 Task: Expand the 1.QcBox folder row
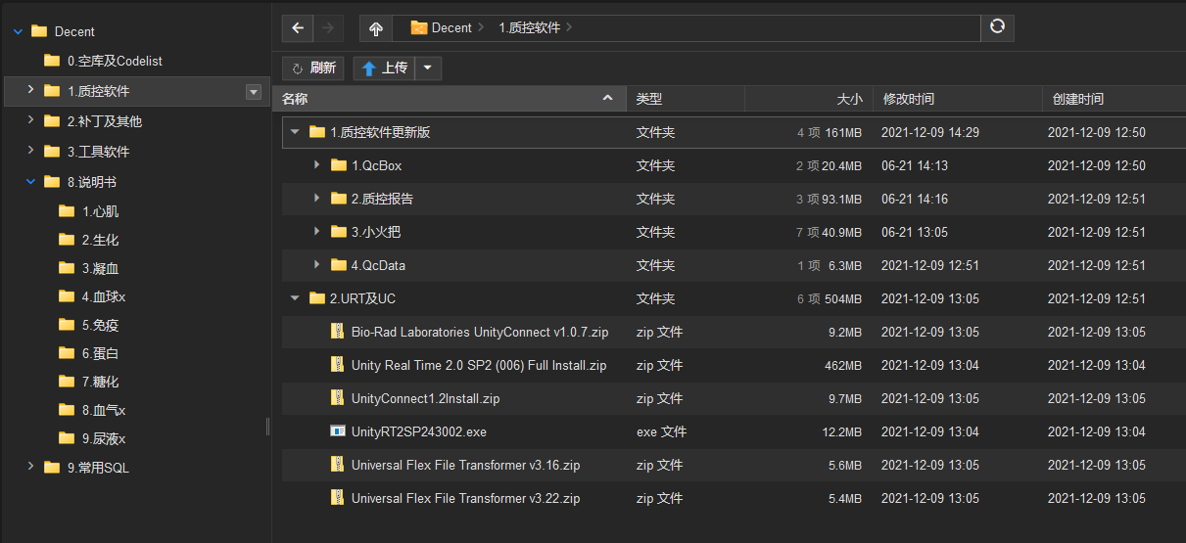point(316,165)
